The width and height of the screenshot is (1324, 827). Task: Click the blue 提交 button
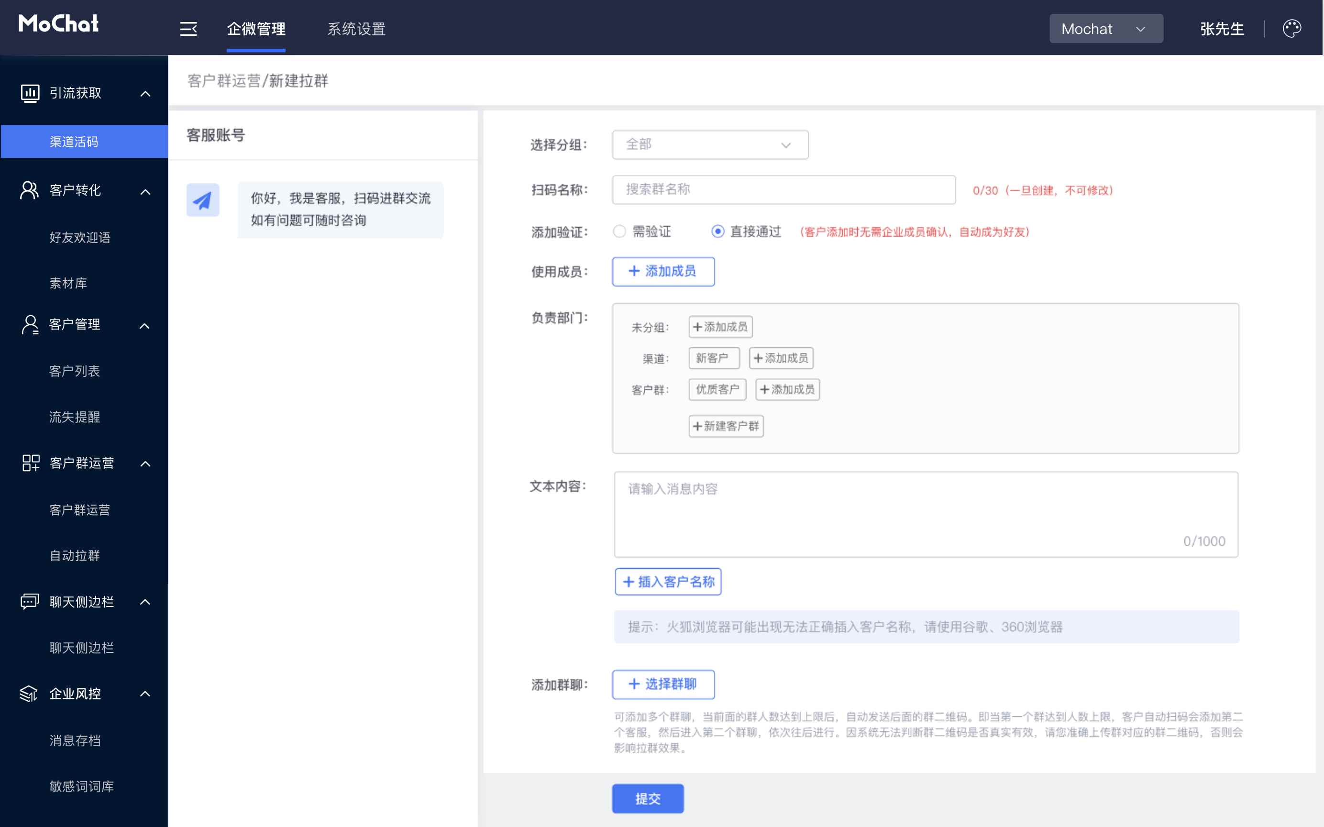648,799
